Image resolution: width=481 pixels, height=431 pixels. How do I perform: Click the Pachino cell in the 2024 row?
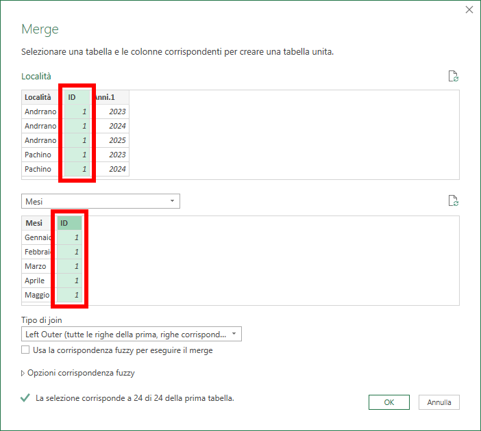(x=40, y=169)
